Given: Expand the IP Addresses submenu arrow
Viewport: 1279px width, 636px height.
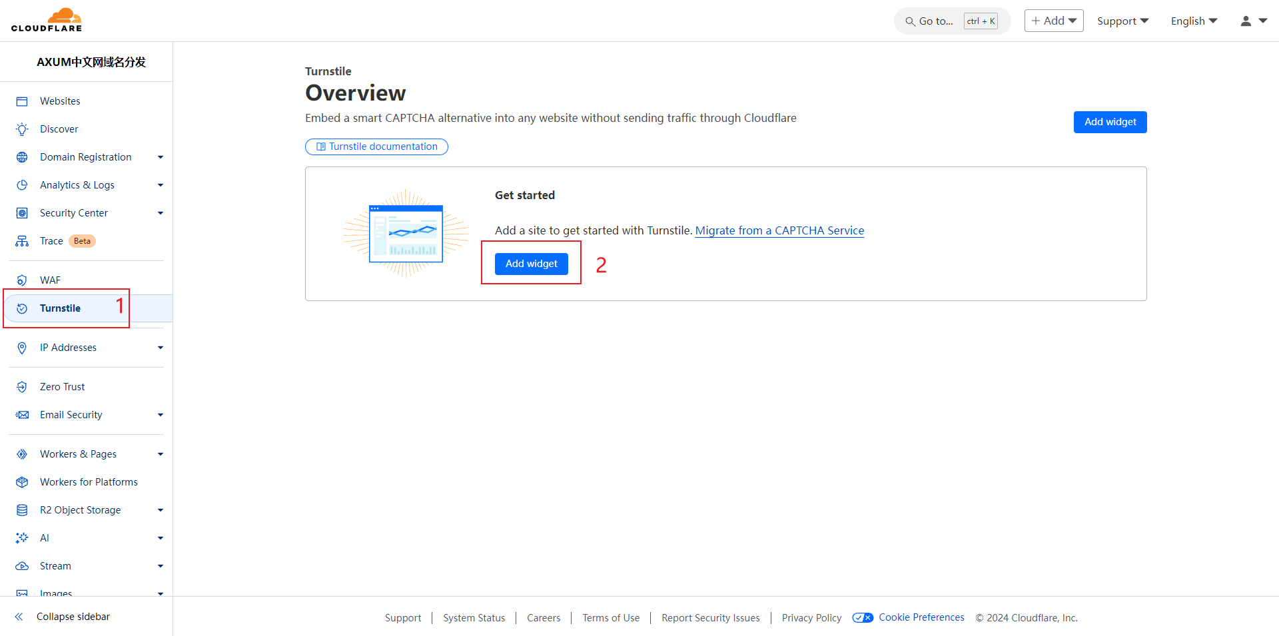Looking at the screenshot, I should [x=161, y=348].
